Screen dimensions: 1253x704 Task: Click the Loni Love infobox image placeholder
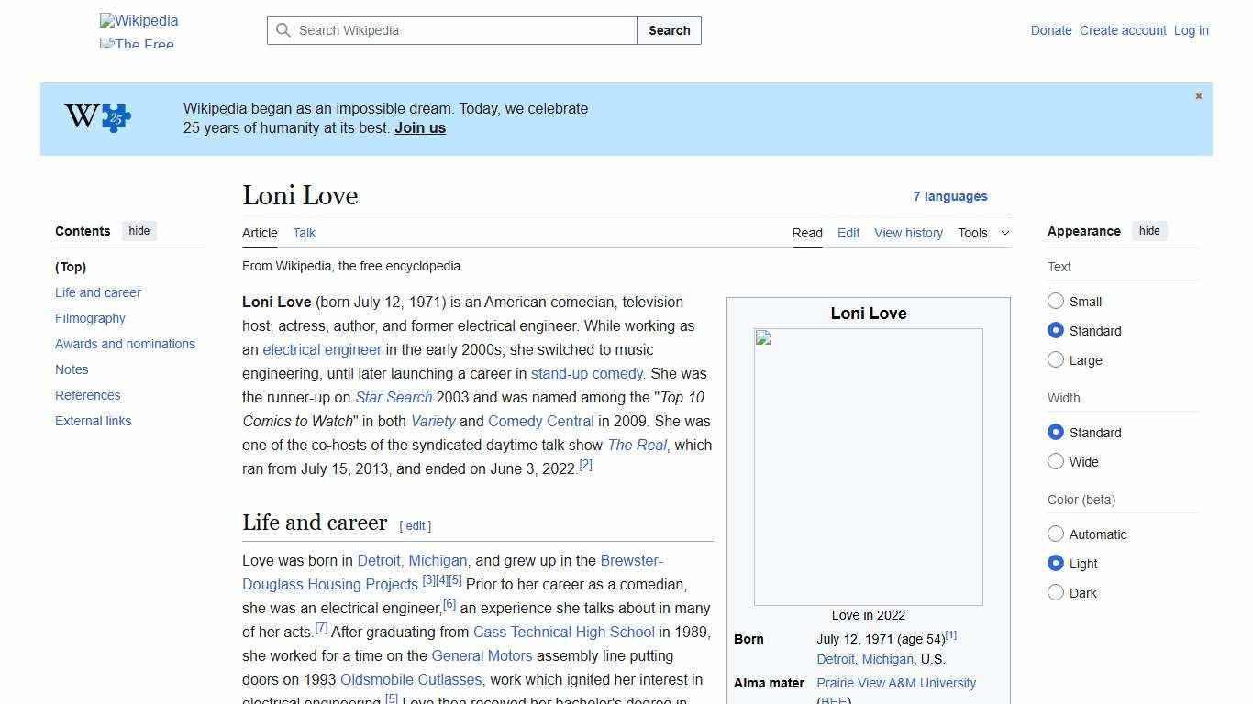tap(868, 466)
